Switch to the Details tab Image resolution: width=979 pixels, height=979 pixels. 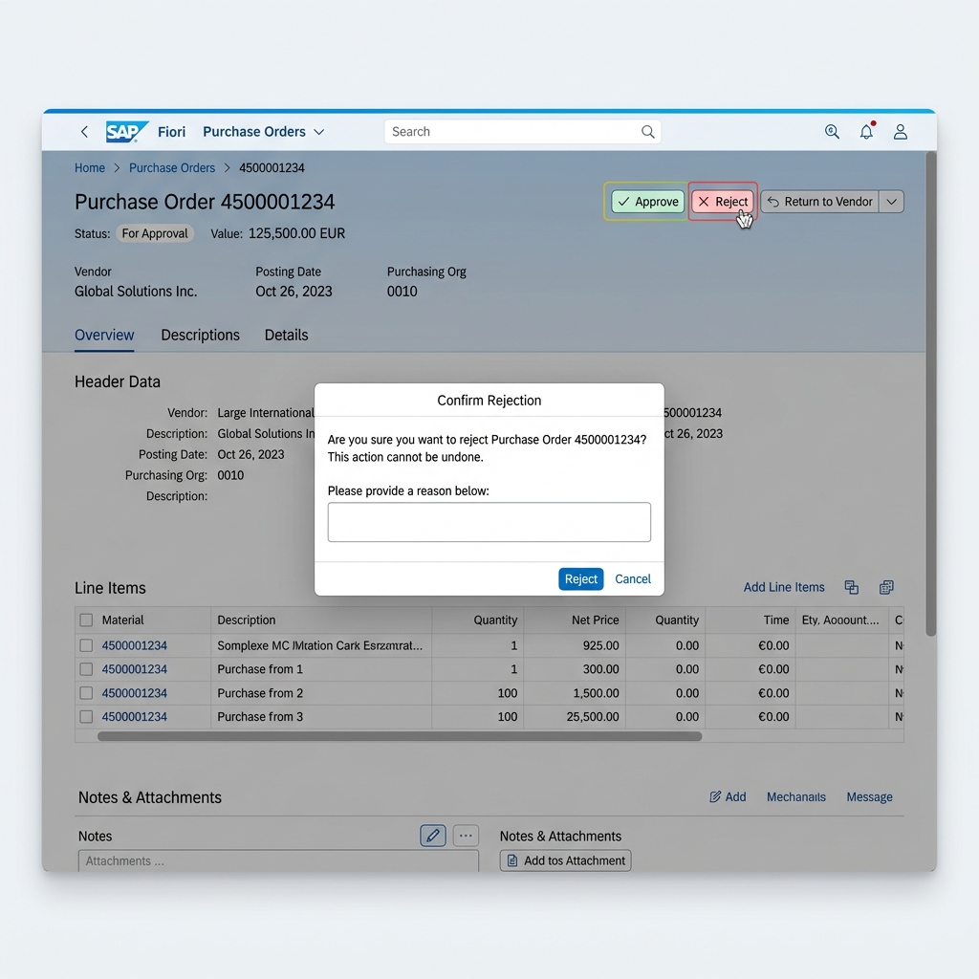coord(287,336)
